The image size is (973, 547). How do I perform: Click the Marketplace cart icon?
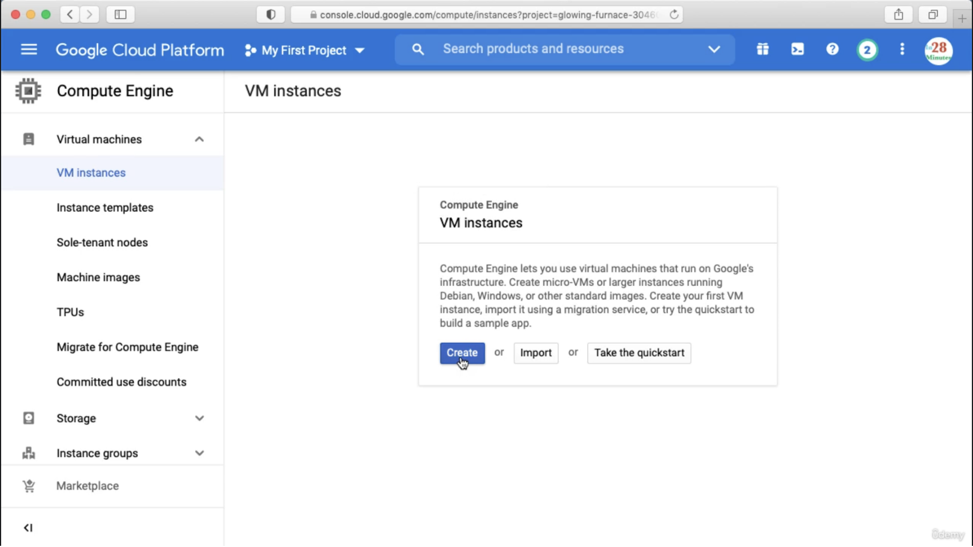(x=29, y=486)
